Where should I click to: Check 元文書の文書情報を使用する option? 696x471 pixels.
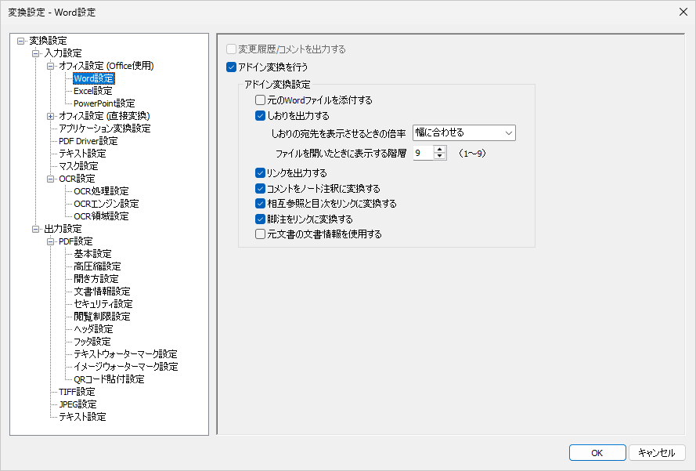pos(261,234)
